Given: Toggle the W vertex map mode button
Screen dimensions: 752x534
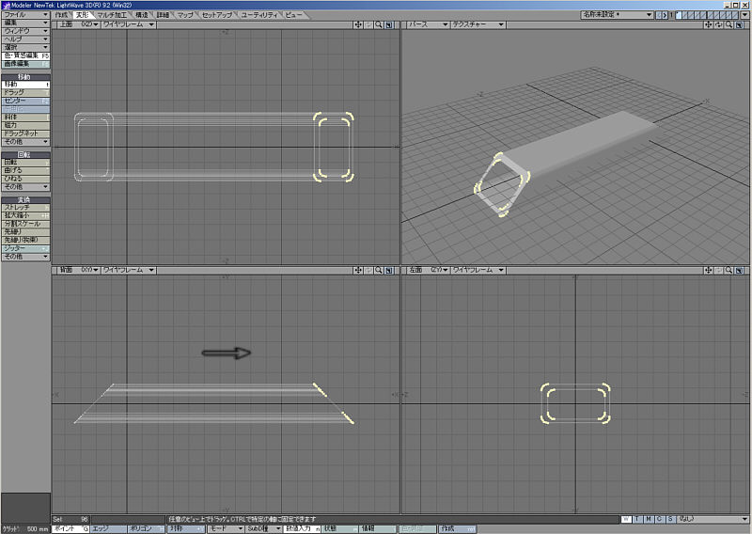Looking at the screenshot, I should 627,519.
